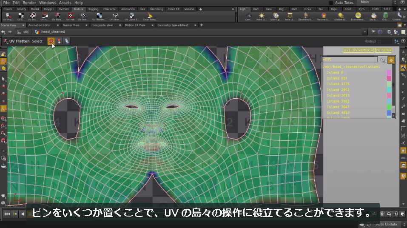
Task: Select the Clear Texture shelf tool
Action: pos(150,17)
